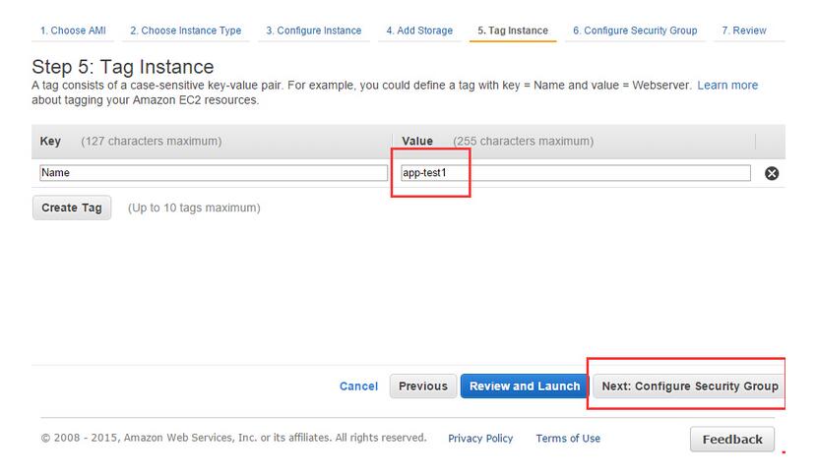Follow the Learn more link
Image resolution: width=817 pixels, height=475 pixels.
(727, 86)
